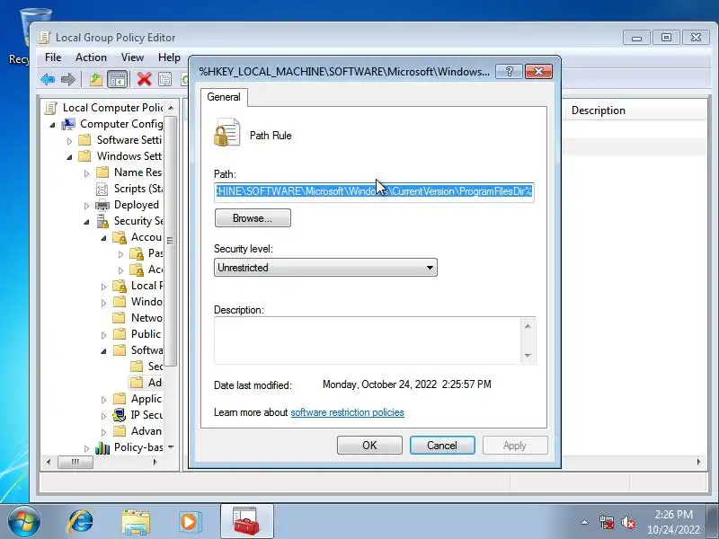Expand the Deployed Printers node

86,206
